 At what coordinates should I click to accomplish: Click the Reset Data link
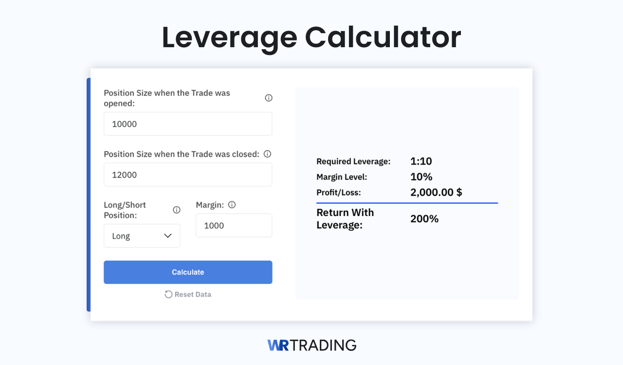pos(192,294)
